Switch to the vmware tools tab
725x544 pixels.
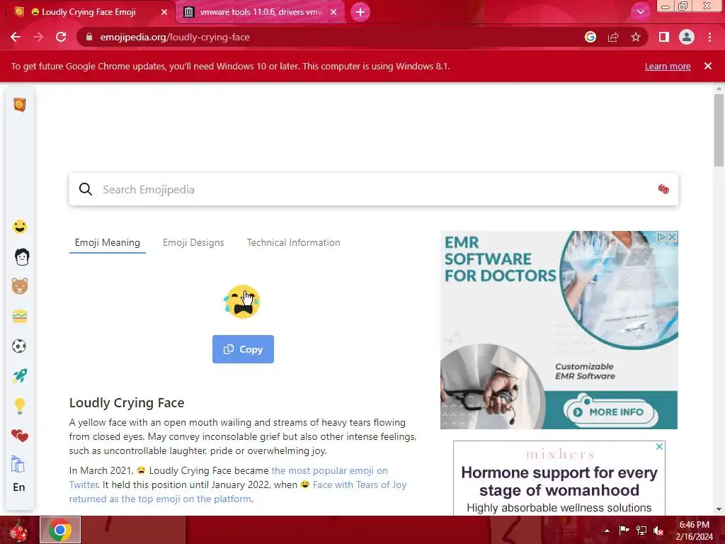click(261, 12)
